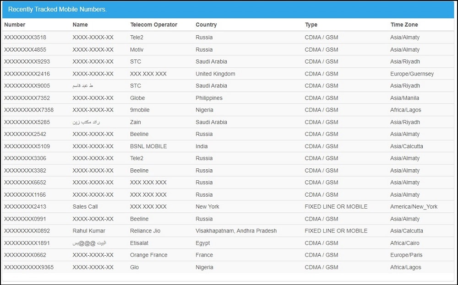Click the Reliance Jio operator cell

coord(145,231)
